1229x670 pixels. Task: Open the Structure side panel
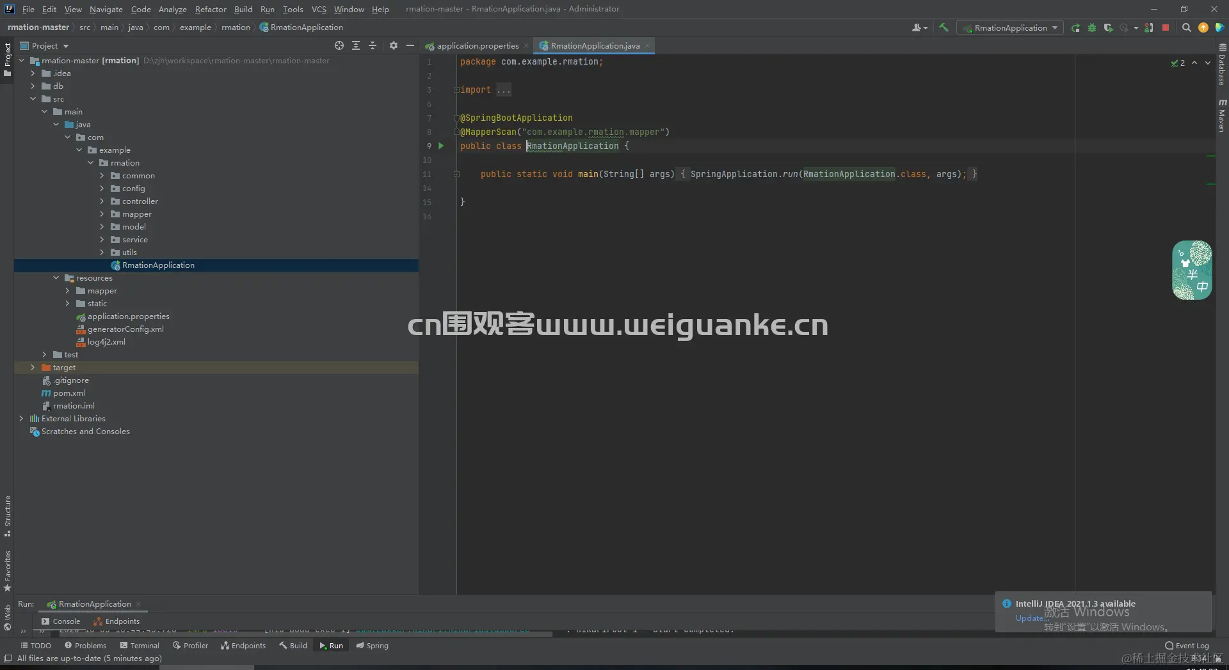8,516
